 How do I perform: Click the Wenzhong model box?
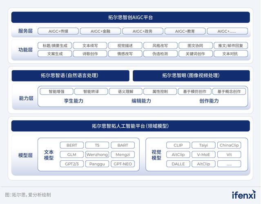coord(97,155)
